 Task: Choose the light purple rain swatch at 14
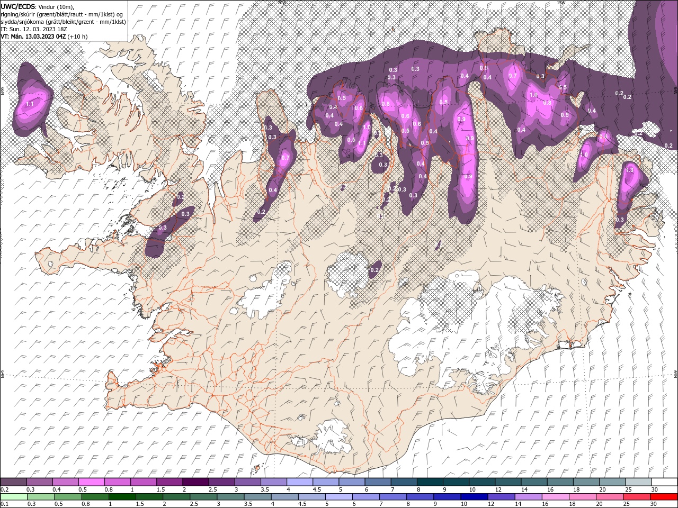point(528,497)
